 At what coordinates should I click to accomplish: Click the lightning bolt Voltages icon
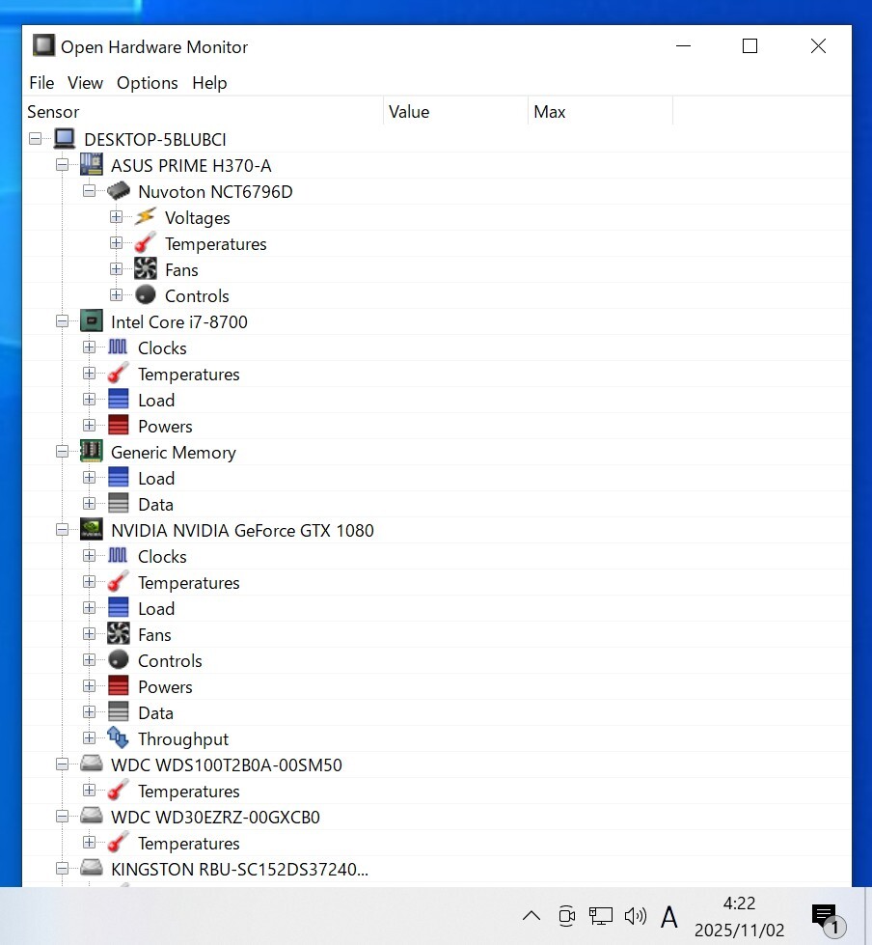pyautogui.click(x=145, y=217)
